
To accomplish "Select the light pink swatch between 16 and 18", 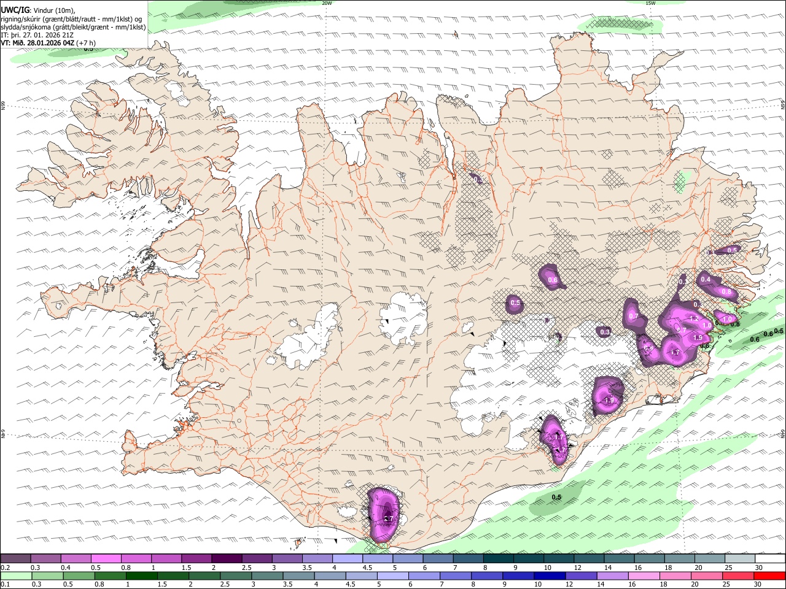I will click(645, 576).
